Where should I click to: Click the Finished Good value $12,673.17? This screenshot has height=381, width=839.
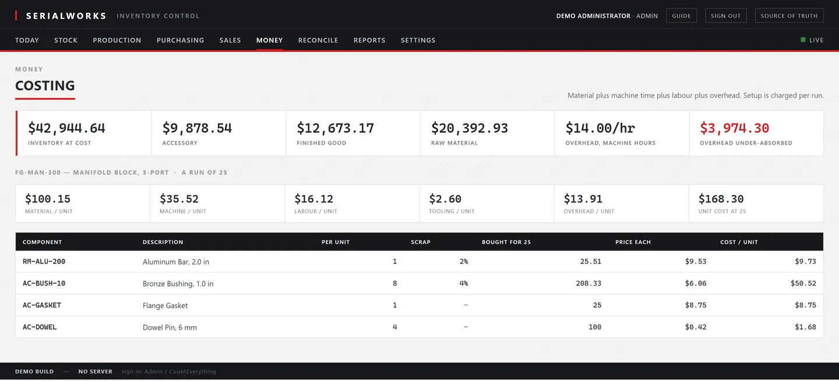pyautogui.click(x=336, y=128)
